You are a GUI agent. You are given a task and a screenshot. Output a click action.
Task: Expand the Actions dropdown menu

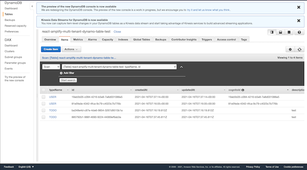[x=71, y=49]
